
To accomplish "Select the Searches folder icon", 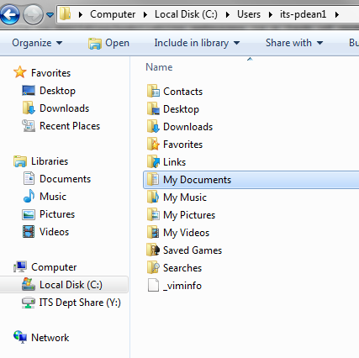I will pyautogui.click(x=153, y=268).
